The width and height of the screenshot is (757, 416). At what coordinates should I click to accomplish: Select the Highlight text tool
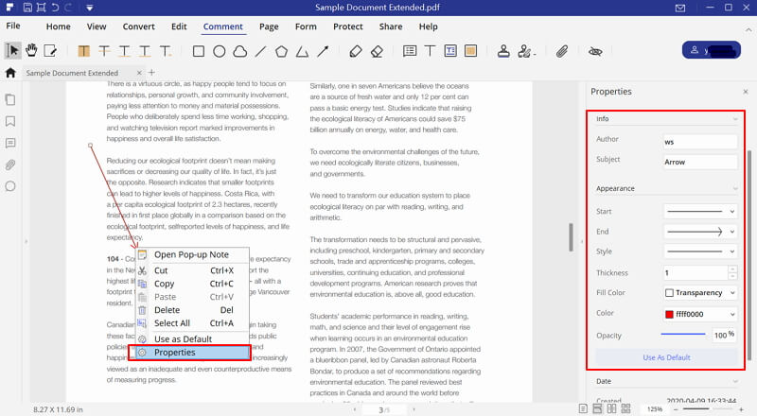click(83, 51)
